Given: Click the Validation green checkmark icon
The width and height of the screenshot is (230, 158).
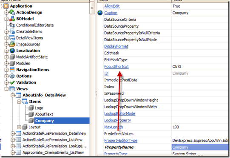Looking at the screenshot, I should (12, 82).
